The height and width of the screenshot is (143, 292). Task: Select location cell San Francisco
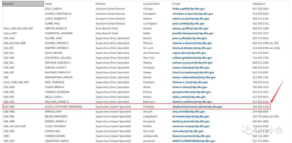click(x=151, y=53)
